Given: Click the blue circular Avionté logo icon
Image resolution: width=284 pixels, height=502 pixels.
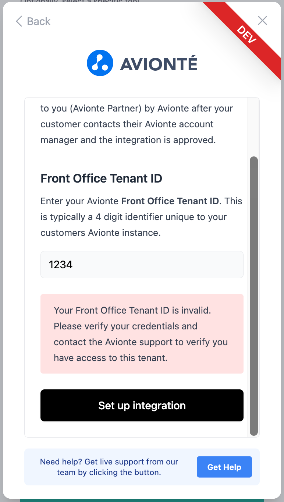Looking at the screenshot, I should pos(100,63).
